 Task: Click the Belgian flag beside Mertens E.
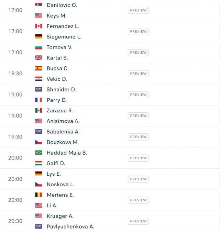coord(38,195)
